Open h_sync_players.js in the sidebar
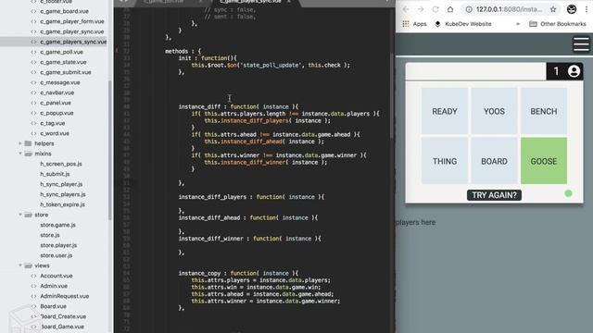Screen dimensions: 593x333 click(63, 194)
